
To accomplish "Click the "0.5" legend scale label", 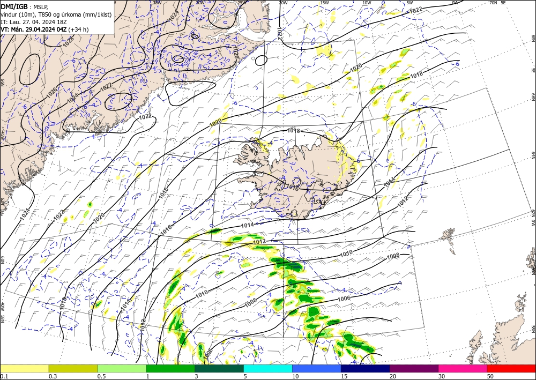I will pos(101,376).
